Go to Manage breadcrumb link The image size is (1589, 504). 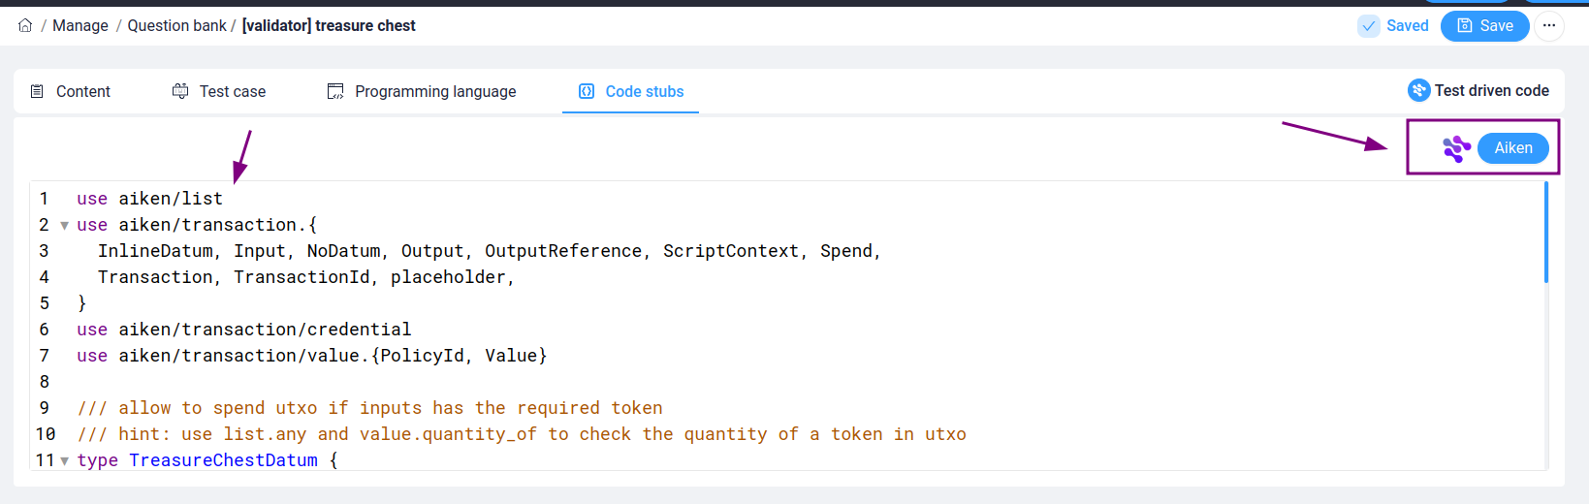coord(80,26)
